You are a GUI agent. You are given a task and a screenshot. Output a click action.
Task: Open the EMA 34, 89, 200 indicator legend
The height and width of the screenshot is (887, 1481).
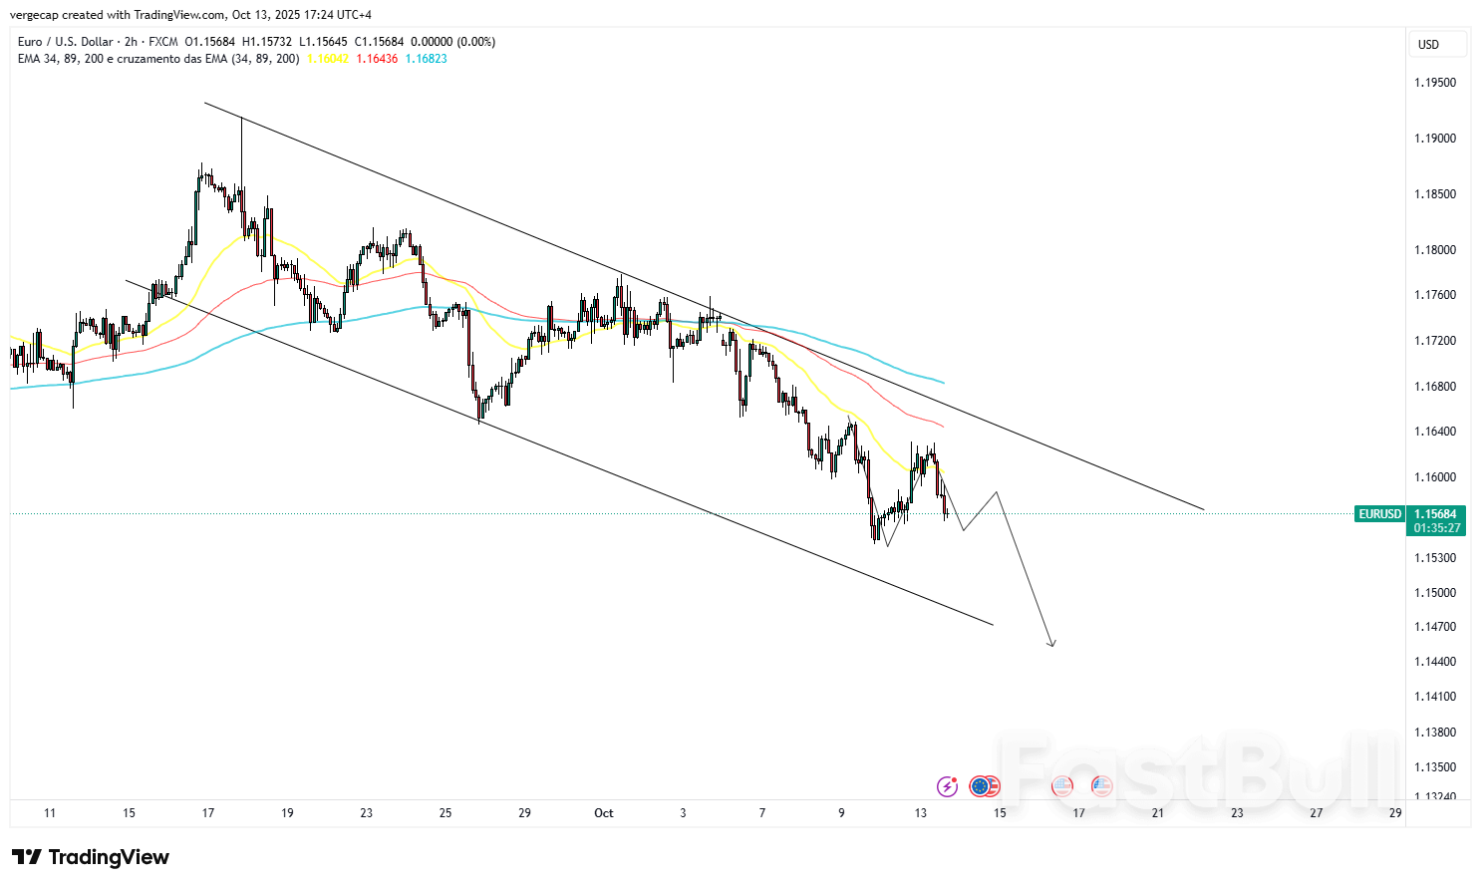click(158, 59)
